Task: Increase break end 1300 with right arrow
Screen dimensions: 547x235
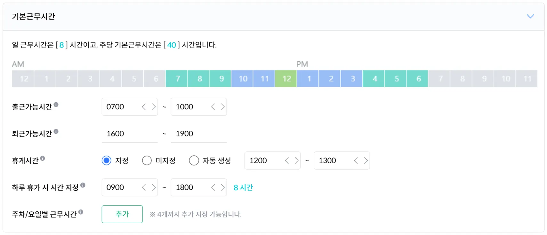Action: pos(366,160)
